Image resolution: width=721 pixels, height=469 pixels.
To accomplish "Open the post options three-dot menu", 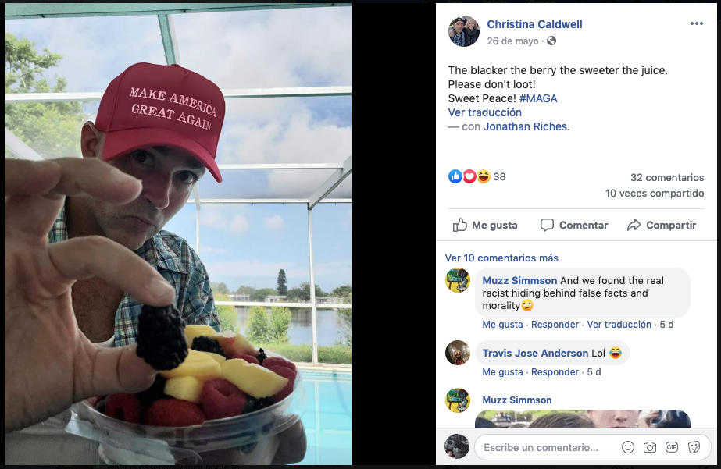I will coord(696,24).
